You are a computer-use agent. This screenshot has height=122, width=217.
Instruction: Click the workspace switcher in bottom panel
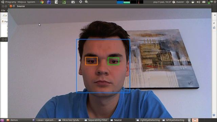click(195, 120)
